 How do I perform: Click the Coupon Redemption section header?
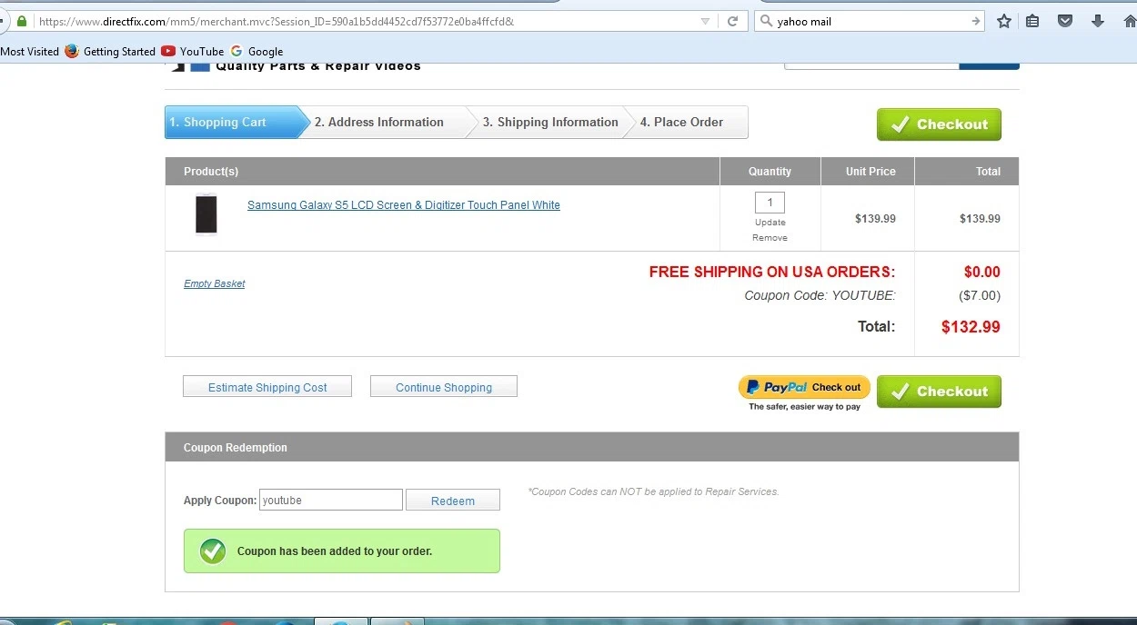point(591,447)
